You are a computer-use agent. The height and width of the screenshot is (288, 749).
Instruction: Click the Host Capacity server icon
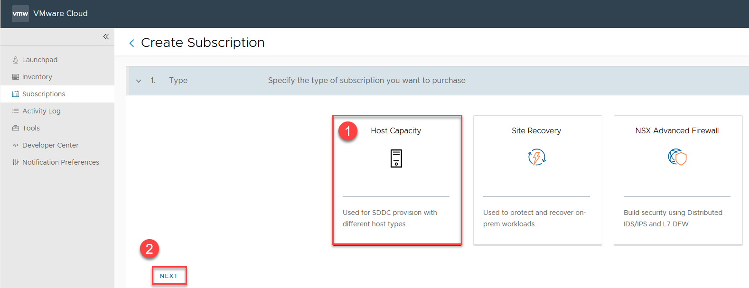click(396, 158)
